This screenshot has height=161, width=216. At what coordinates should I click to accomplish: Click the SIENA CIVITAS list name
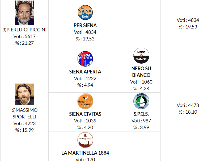[85, 114]
